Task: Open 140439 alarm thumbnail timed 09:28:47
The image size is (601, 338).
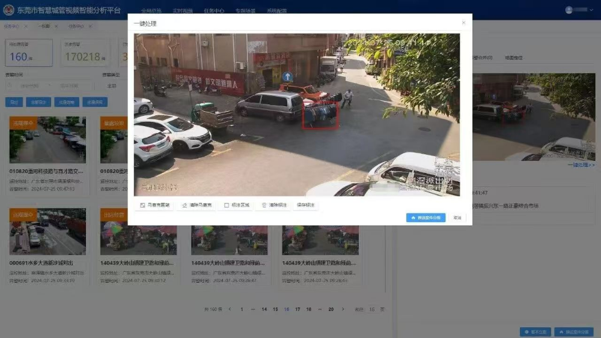Action: [x=229, y=240]
